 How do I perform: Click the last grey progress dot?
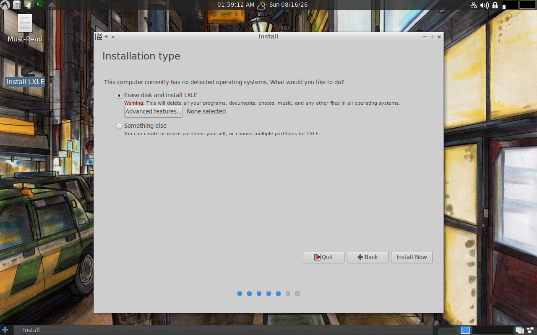[x=297, y=294]
